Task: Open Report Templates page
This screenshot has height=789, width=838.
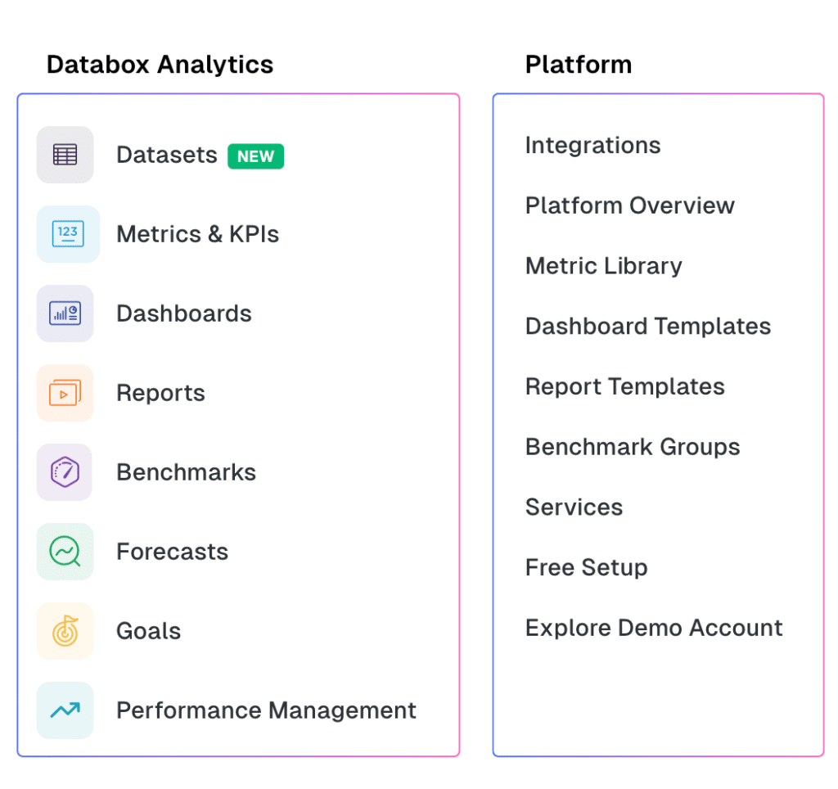Action: click(624, 386)
